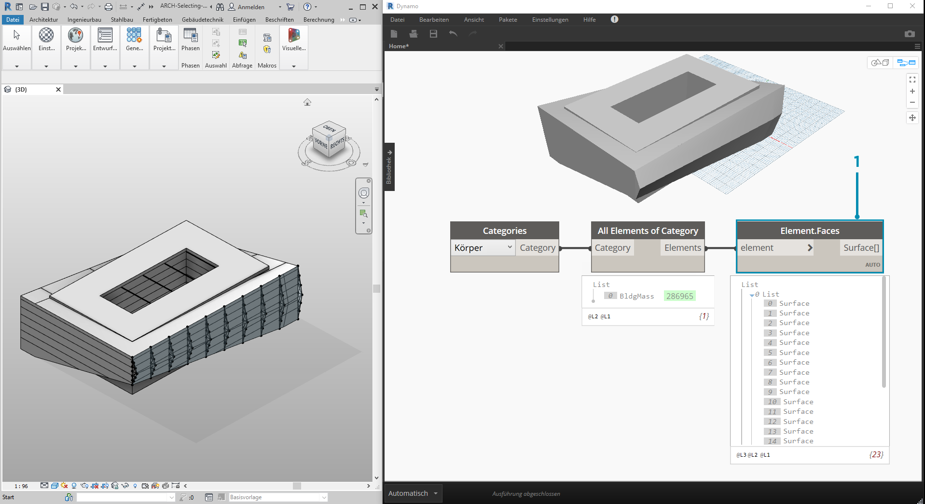The width and height of the screenshot is (925, 504).
Task: Open the macro manager icon in Makros
Action: click(267, 38)
